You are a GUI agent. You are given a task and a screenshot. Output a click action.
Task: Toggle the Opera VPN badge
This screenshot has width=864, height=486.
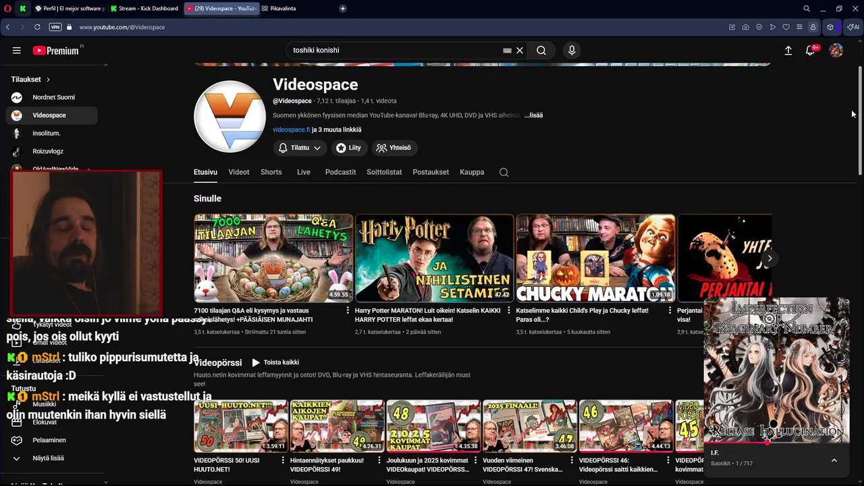coord(55,27)
